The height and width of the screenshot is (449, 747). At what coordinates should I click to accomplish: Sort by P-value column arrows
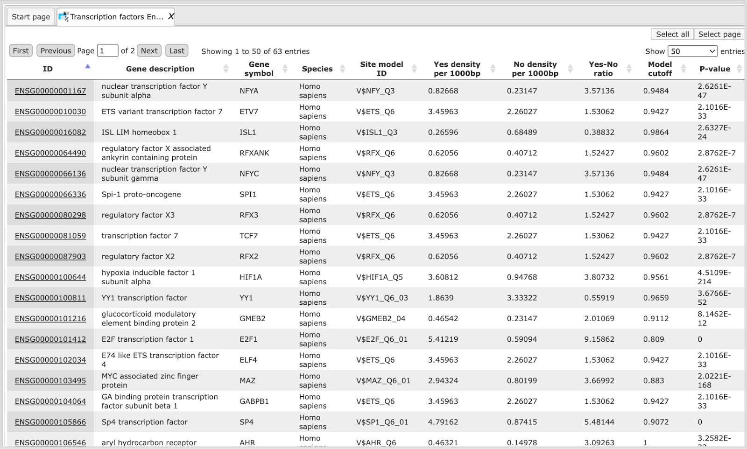tap(739, 69)
